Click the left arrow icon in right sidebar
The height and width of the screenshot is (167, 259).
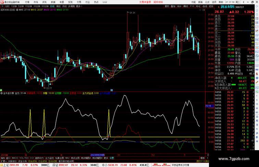(x=257, y=6)
